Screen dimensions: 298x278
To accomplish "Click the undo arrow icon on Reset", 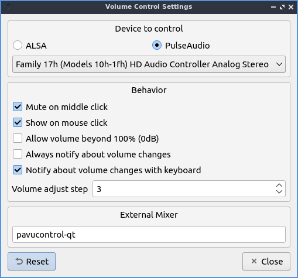I will [x=19, y=261].
